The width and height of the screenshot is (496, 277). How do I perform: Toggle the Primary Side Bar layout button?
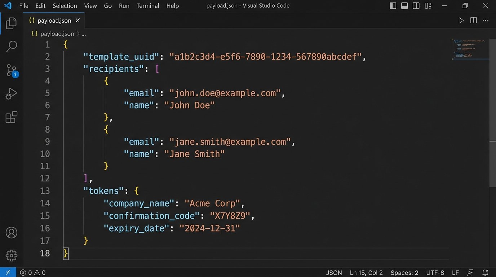[x=393, y=6]
